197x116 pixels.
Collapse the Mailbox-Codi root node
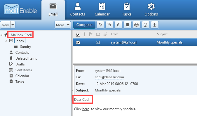[x=1, y=35]
